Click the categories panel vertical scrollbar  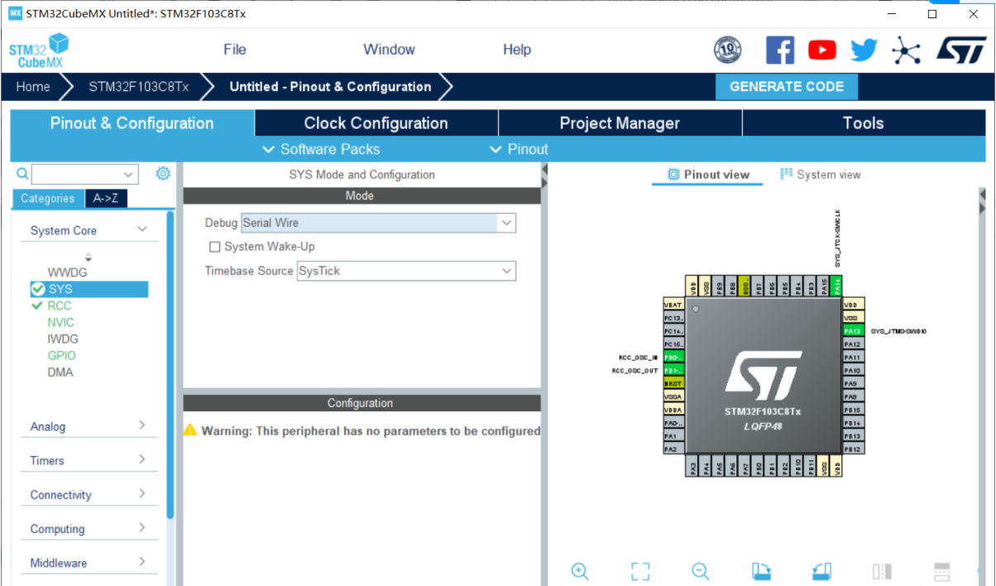[x=170, y=364]
